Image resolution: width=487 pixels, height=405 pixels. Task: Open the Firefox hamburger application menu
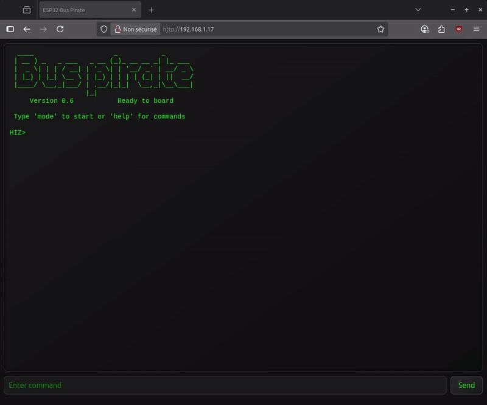point(475,29)
